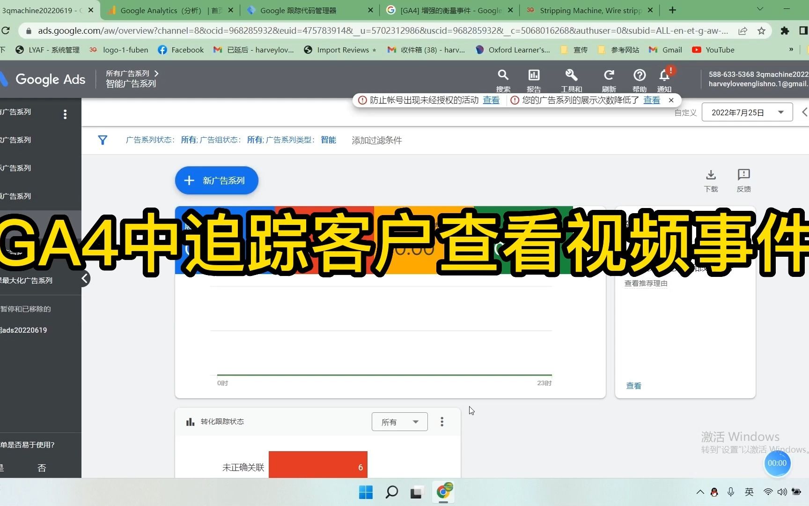Image resolution: width=809 pixels, height=506 pixels.
Task: Click 查看 link in recommendation card
Action: 633,386
